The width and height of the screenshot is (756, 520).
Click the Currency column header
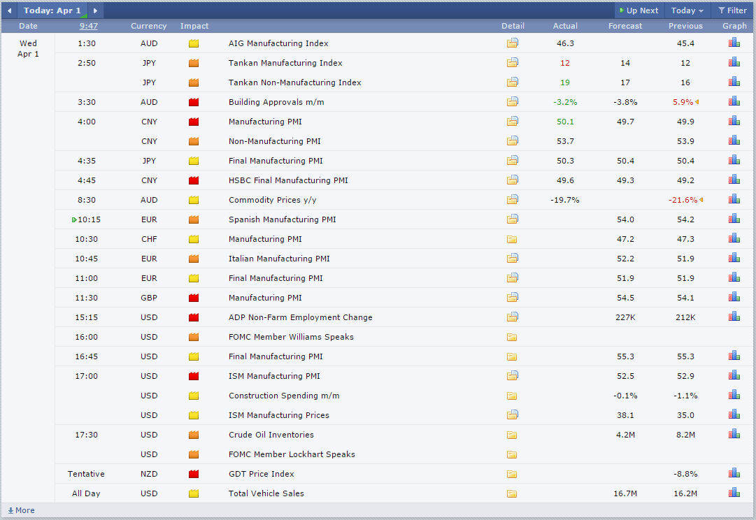click(148, 26)
